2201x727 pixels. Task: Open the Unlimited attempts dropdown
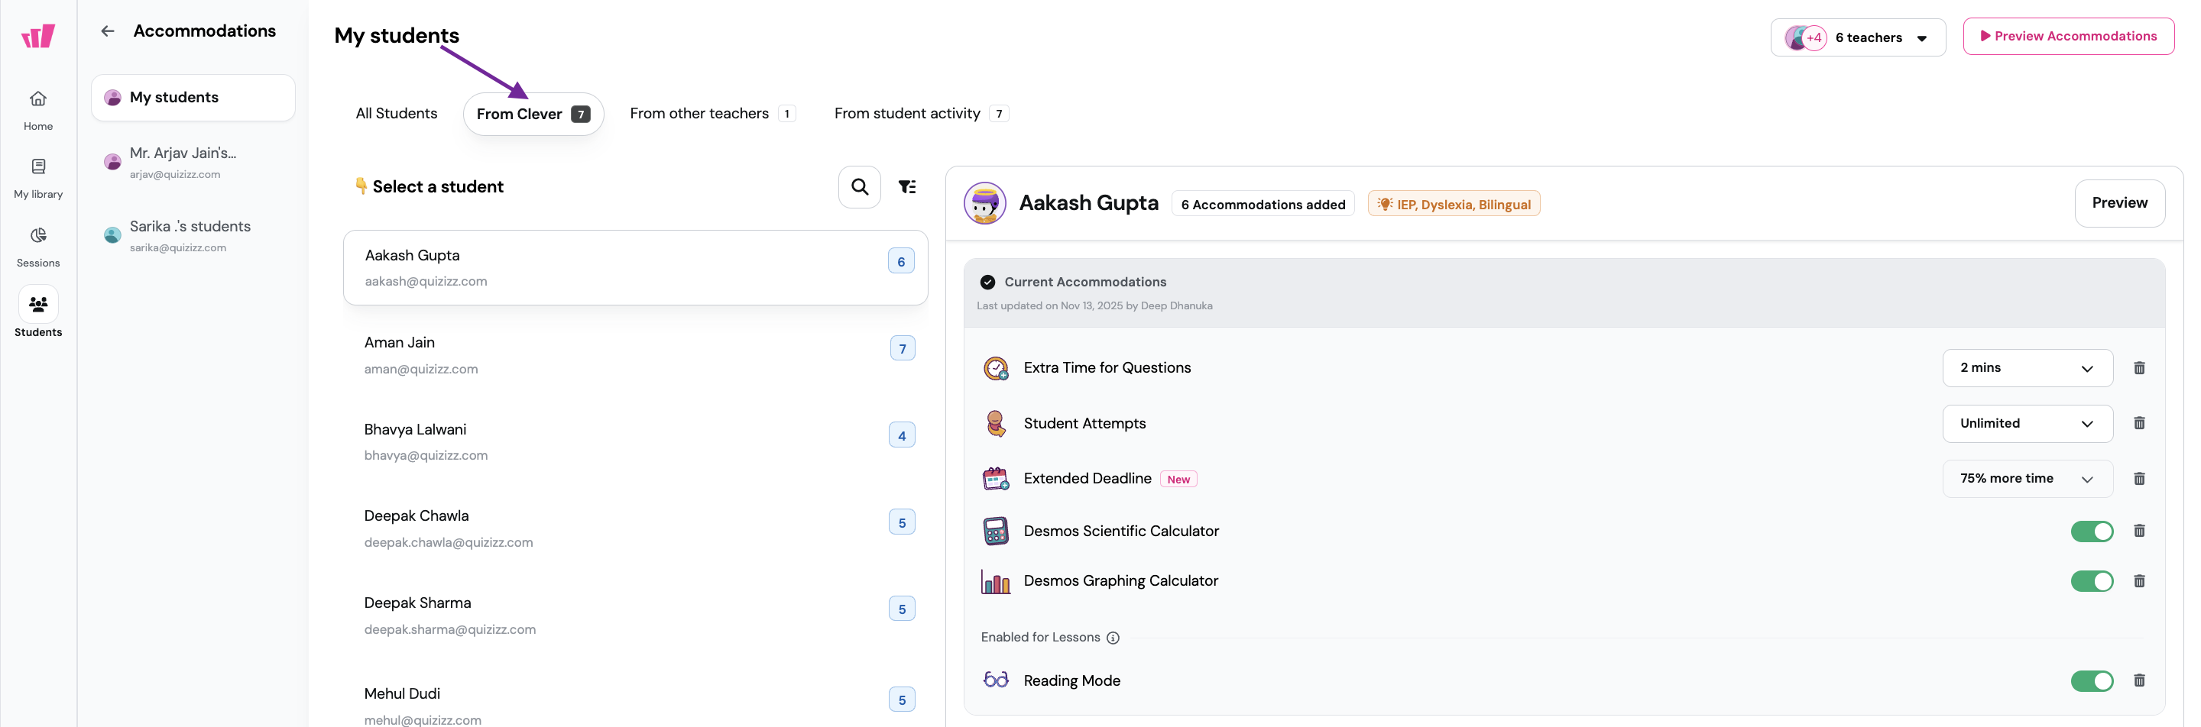(2027, 424)
